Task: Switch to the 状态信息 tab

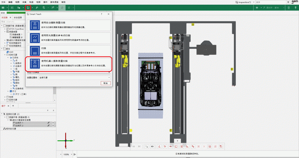Action: tap(18, 18)
